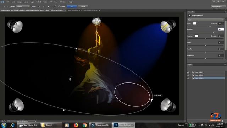Click the Lights panel tab
The width and height of the screenshot is (227, 128).
pos(189,65)
